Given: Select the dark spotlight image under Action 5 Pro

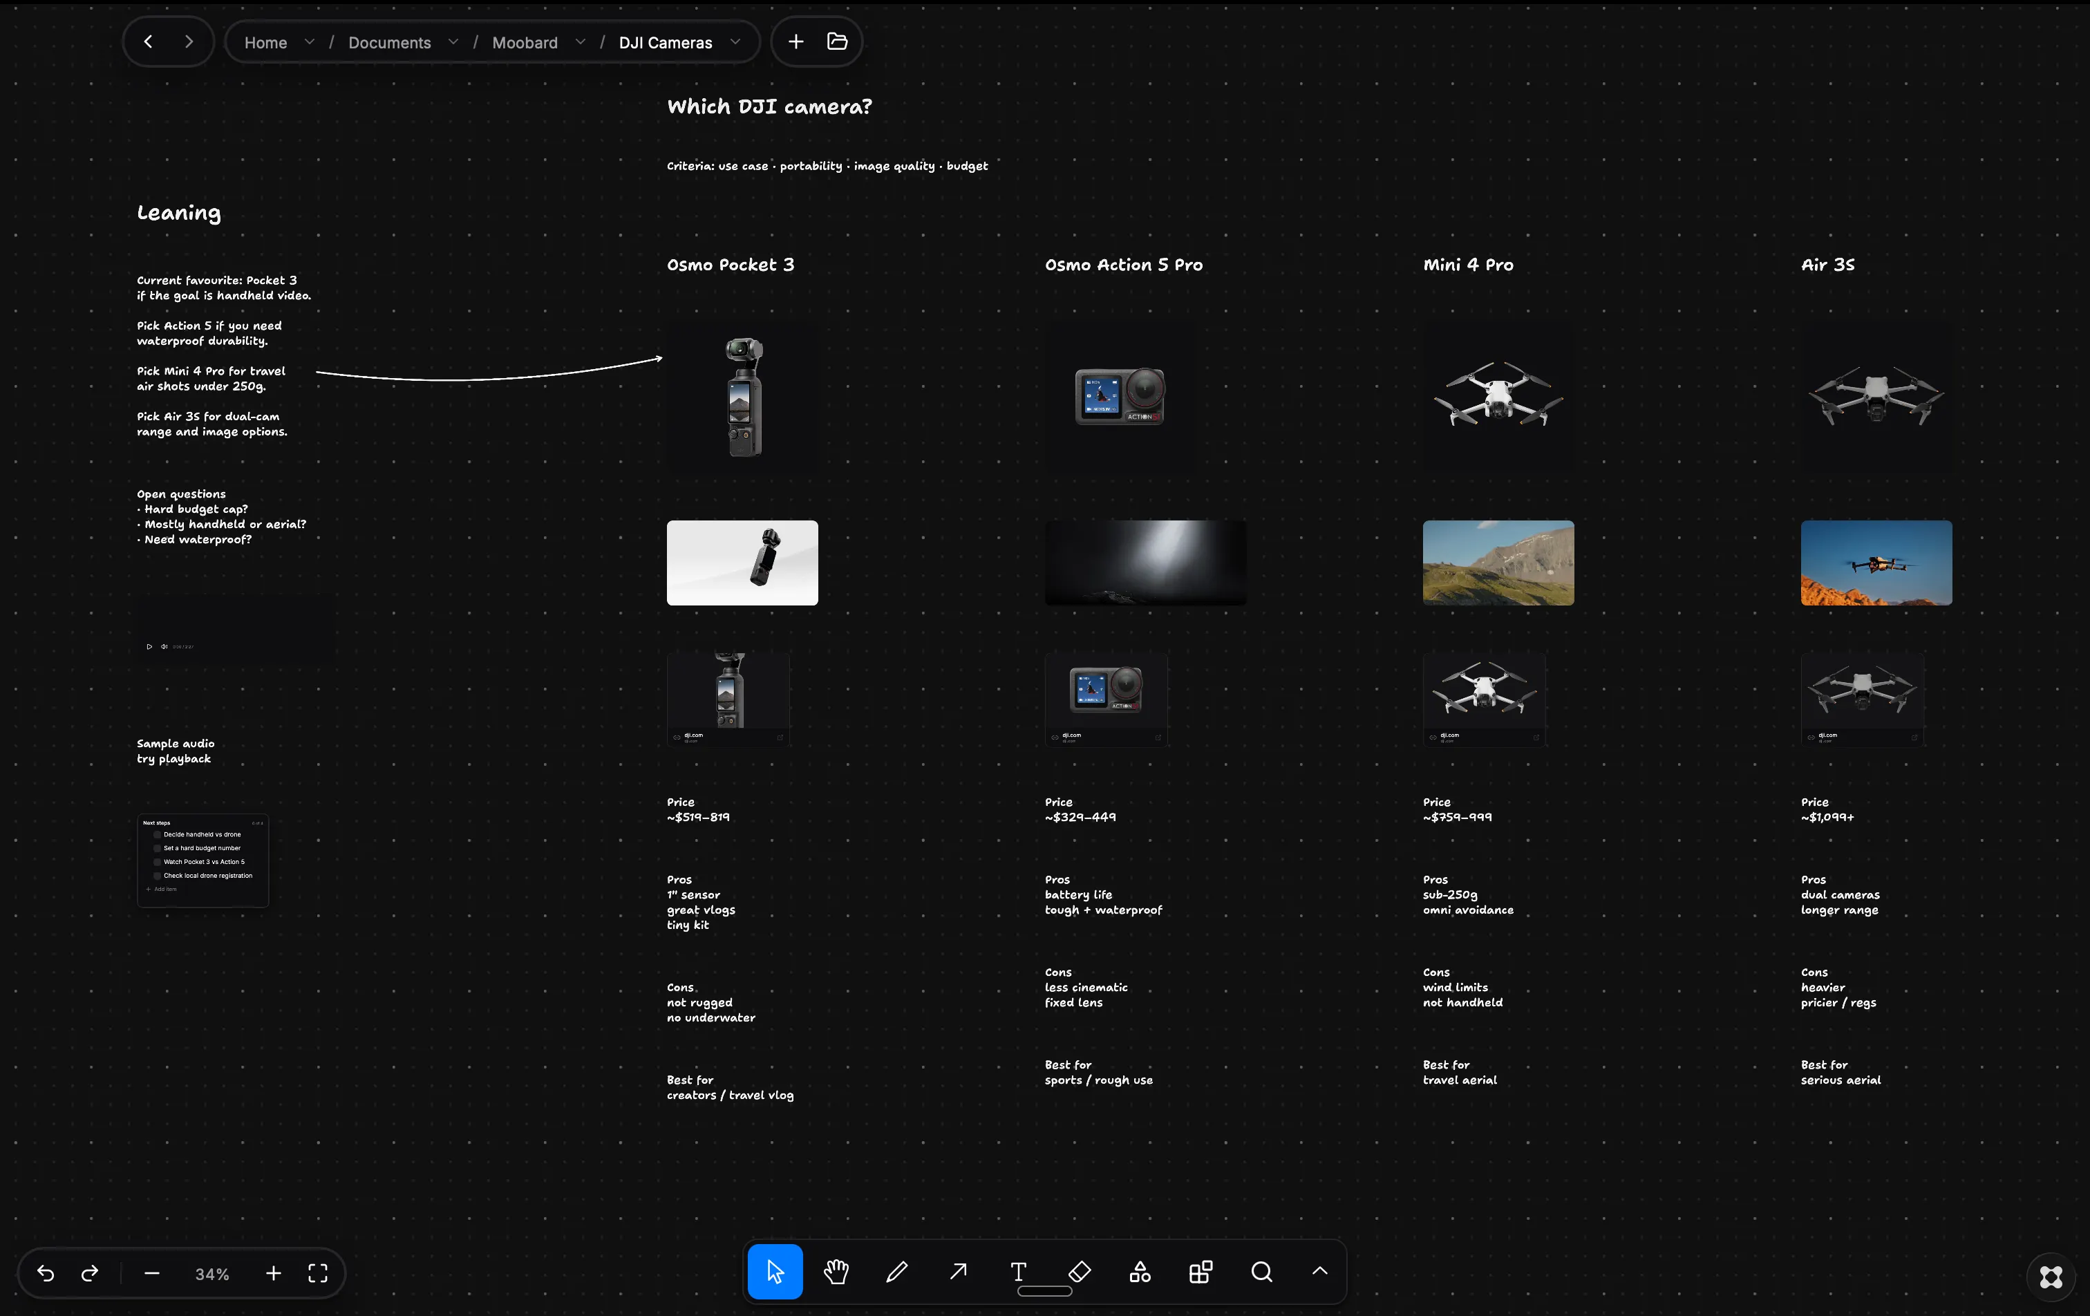Looking at the screenshot, I should click(1146, 563).
